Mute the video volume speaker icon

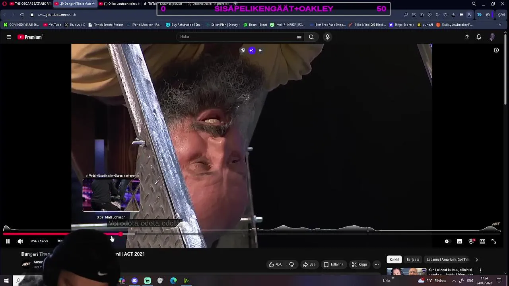[20, 241]
